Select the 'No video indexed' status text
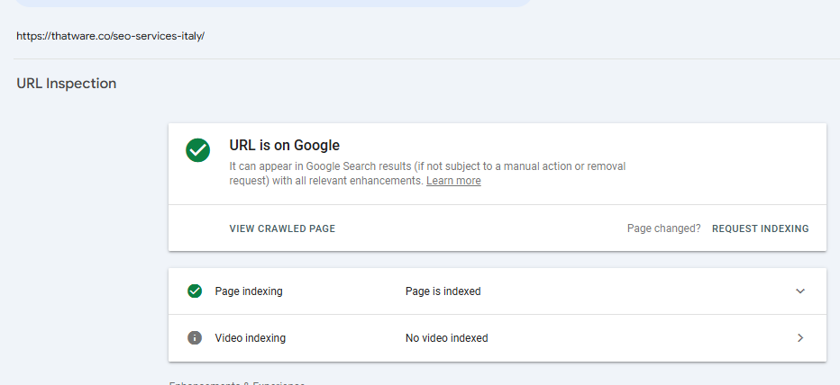The image size is (840, 385). tap(447, 338)
